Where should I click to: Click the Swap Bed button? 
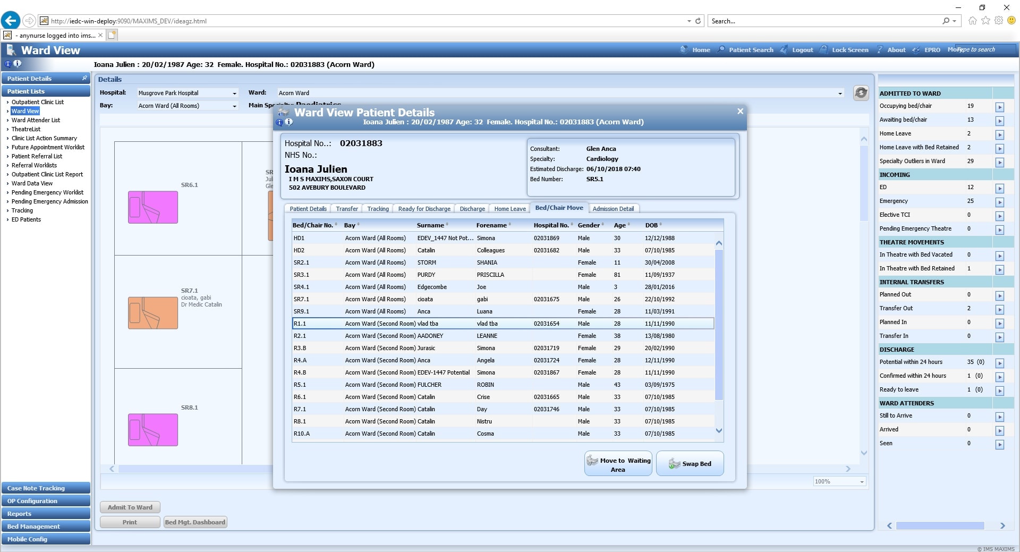click(x=690, y=464)
